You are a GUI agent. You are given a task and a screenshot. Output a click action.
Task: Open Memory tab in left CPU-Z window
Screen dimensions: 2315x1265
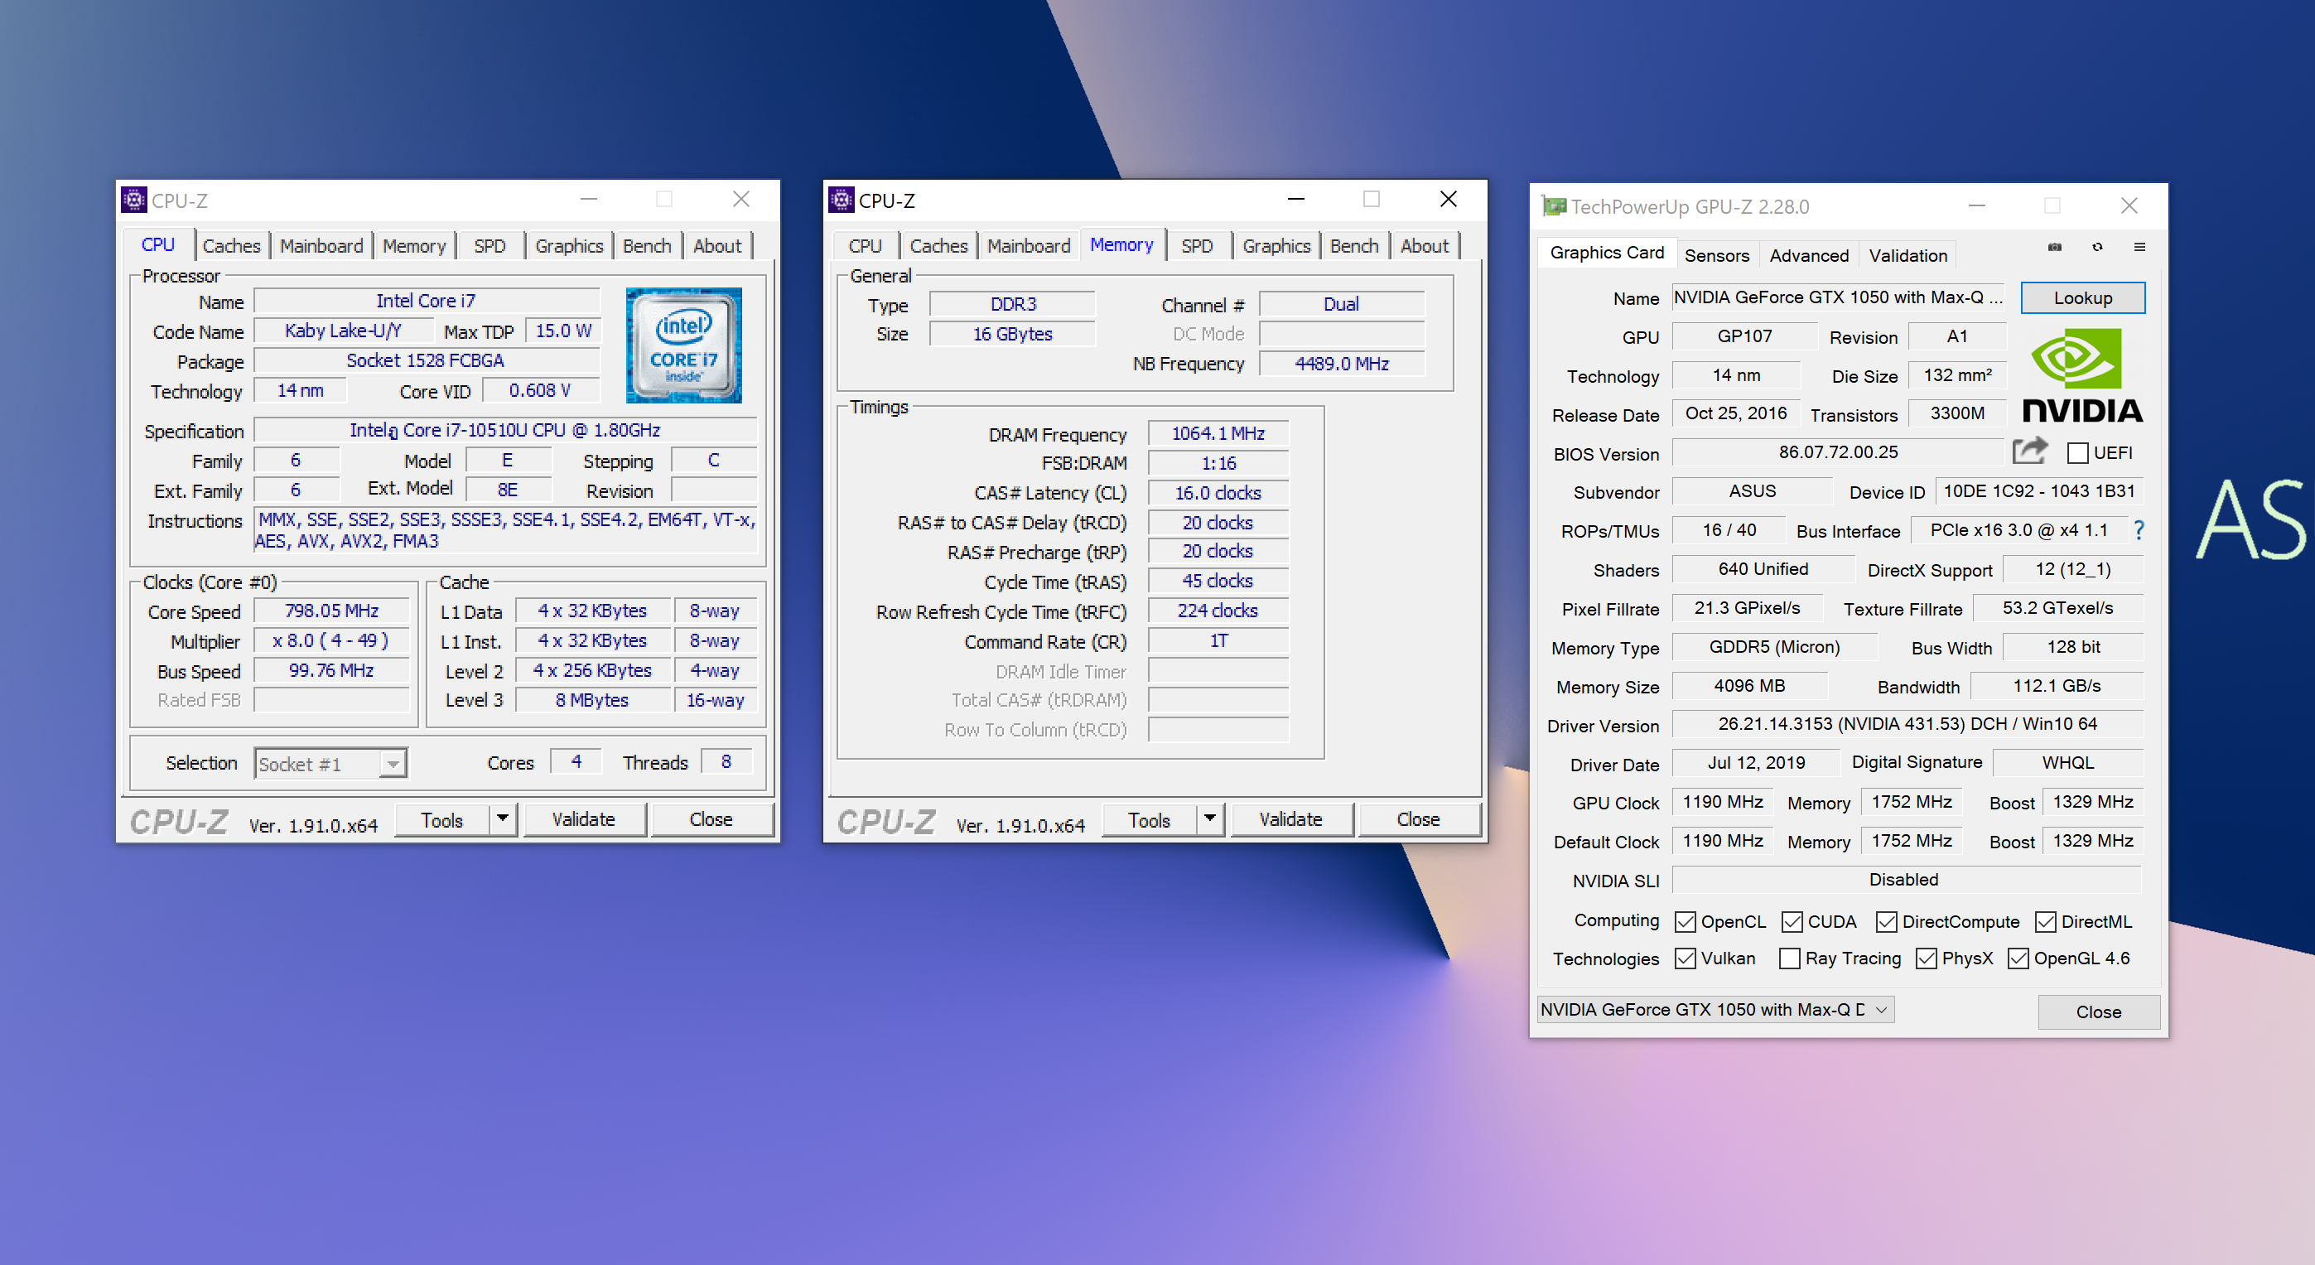click(413, 245)
